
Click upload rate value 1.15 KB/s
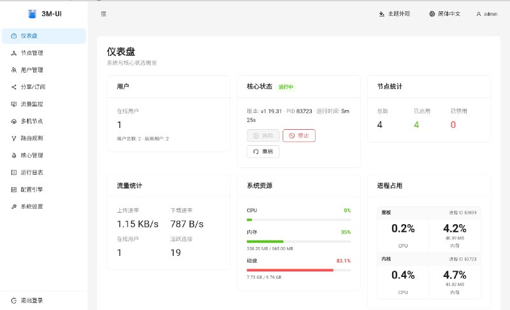pyautogui.click(x=138, y=224)
